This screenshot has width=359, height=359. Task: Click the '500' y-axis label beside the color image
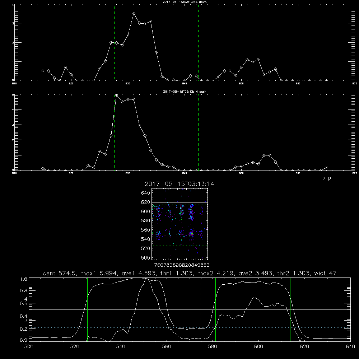pyautogui.click(x=146, y=257)
